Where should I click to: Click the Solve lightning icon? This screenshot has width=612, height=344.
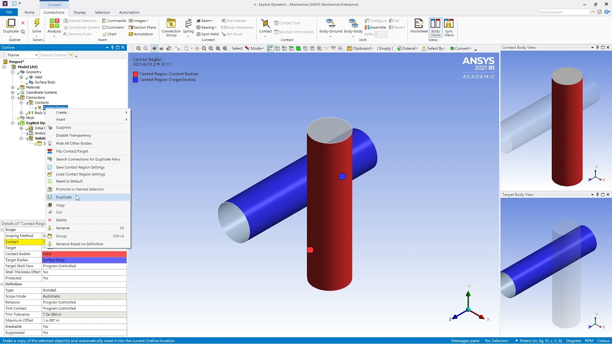tap(37, 23)
